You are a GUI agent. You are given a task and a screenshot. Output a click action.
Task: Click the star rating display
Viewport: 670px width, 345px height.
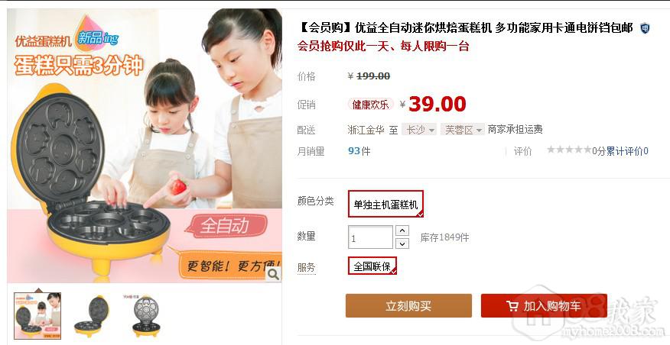(x=569, y=150)
